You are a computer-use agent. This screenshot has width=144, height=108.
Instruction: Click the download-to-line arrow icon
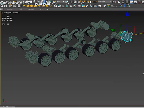tap(139, 2)
